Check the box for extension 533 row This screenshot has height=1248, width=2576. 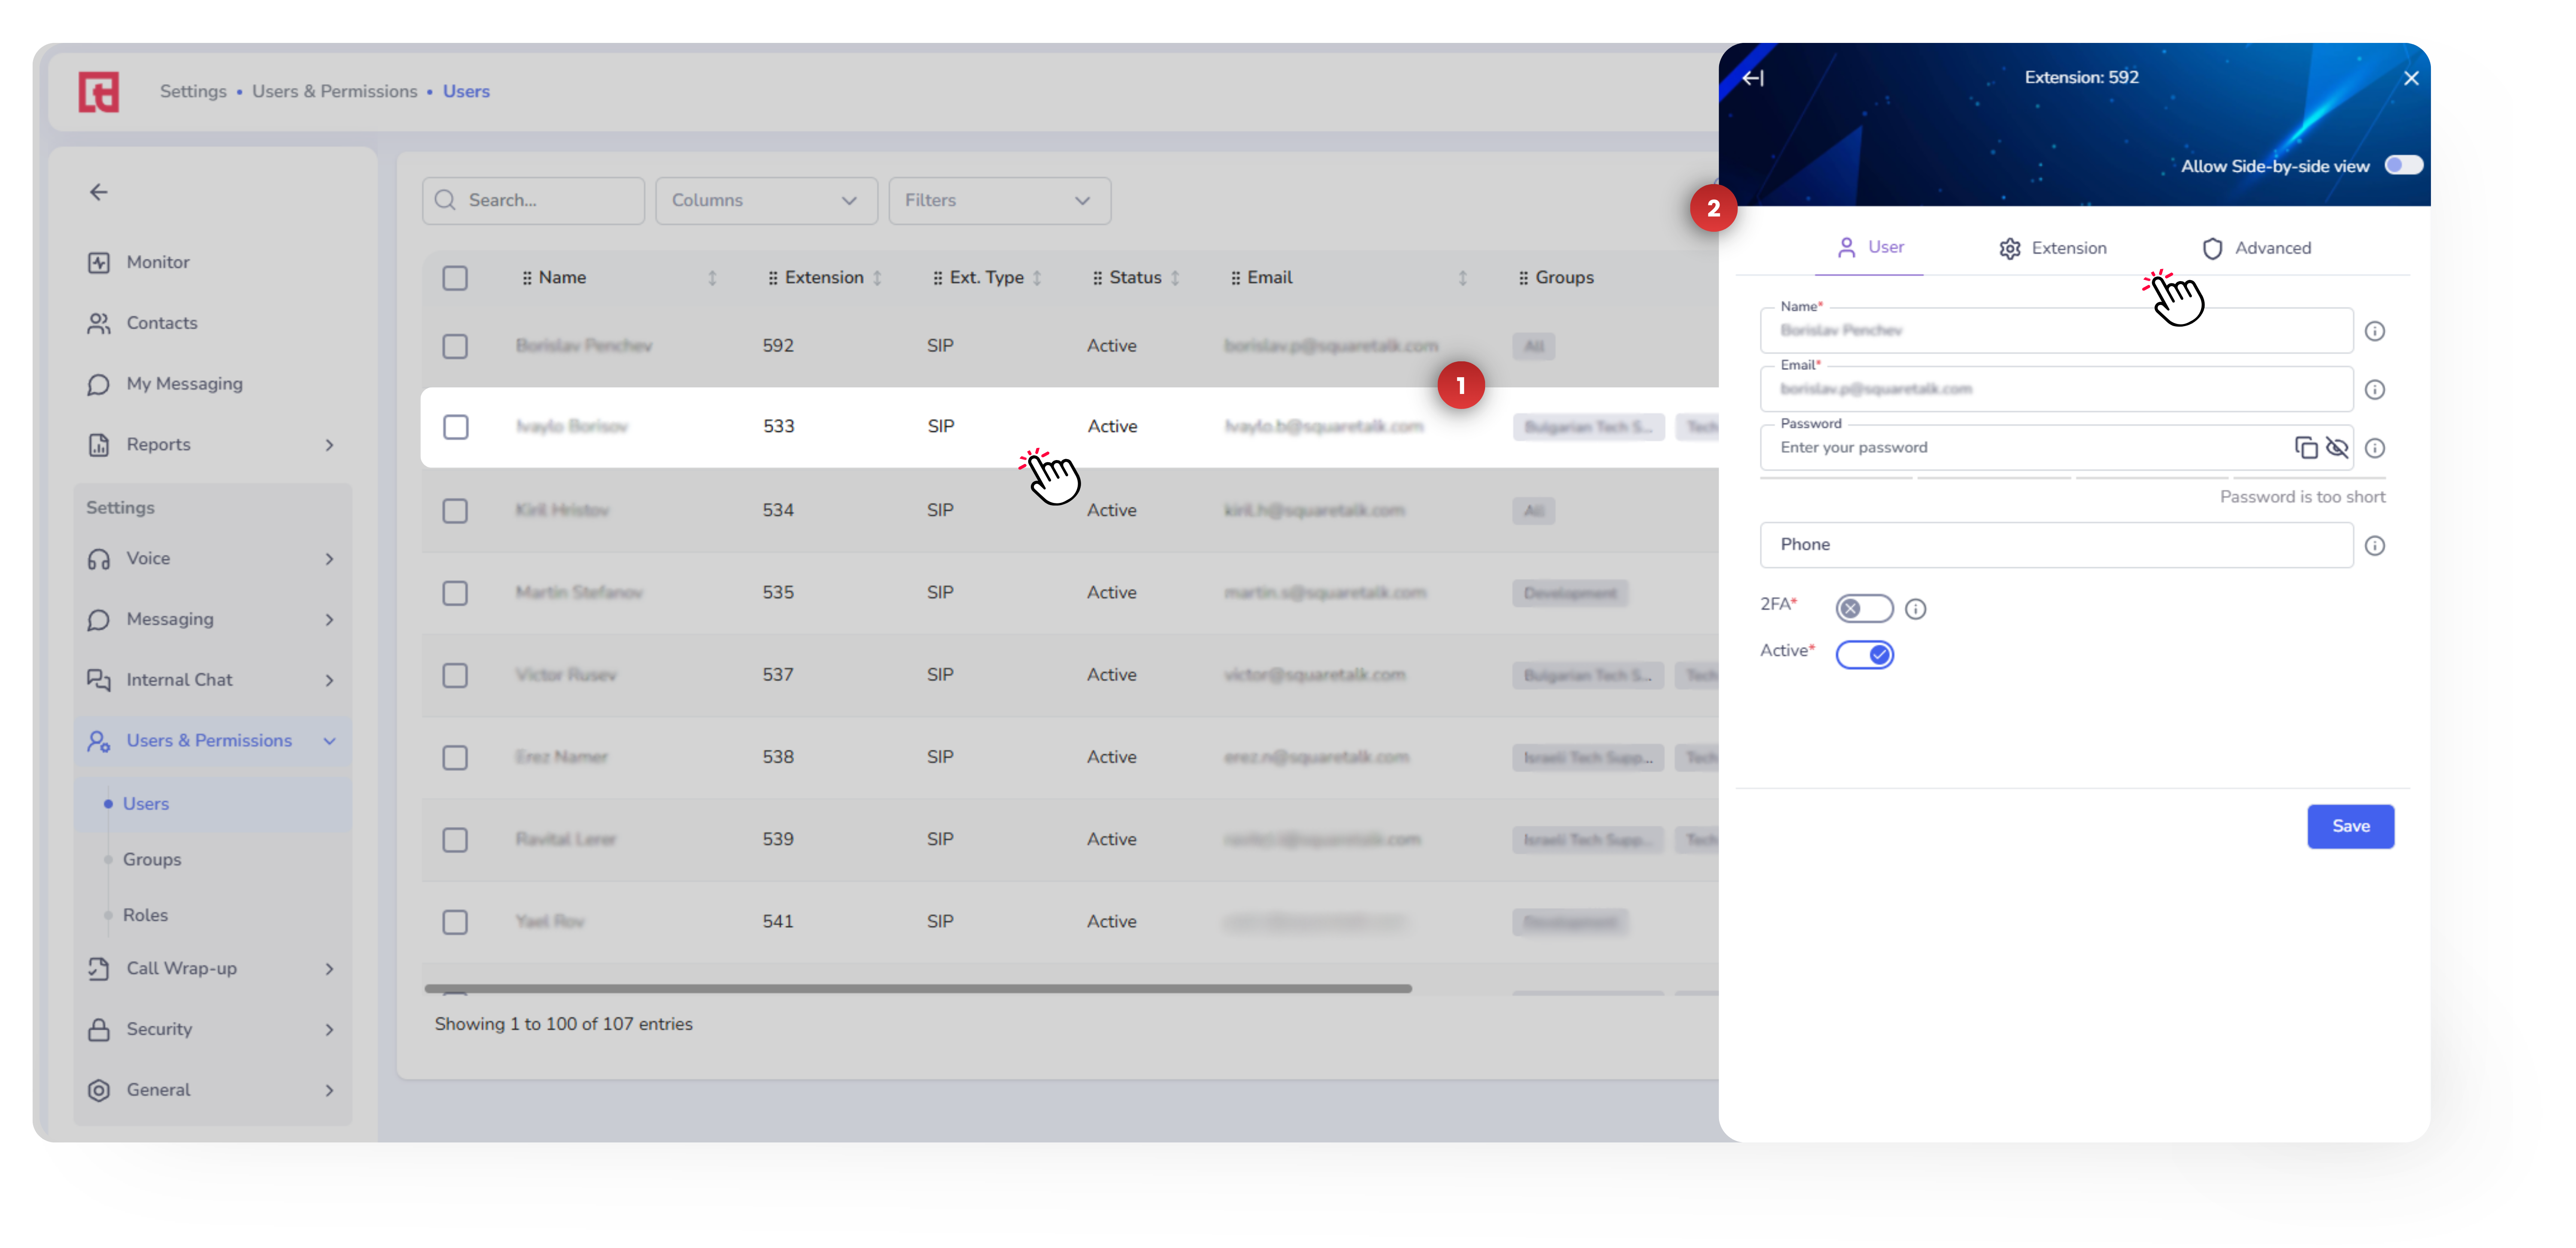tap(455, 427)
